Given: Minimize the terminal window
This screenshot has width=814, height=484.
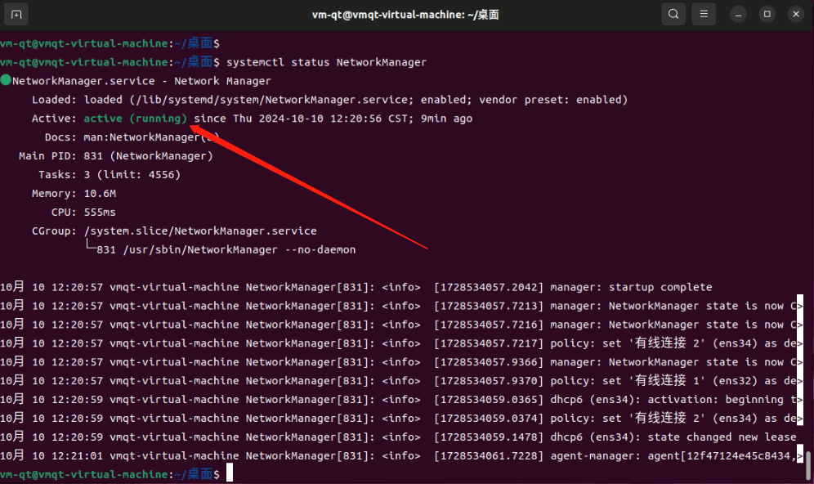Looking at the screenshot, I should 740,14.
